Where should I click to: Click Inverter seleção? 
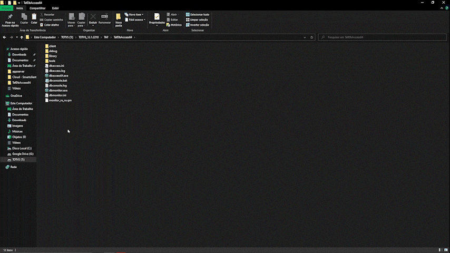click(198, 25)
